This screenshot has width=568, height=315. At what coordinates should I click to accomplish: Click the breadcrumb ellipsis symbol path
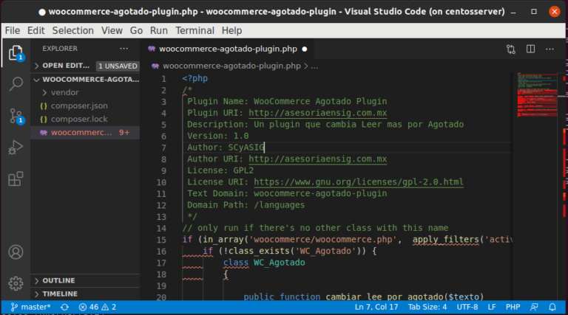coord(314,66)
